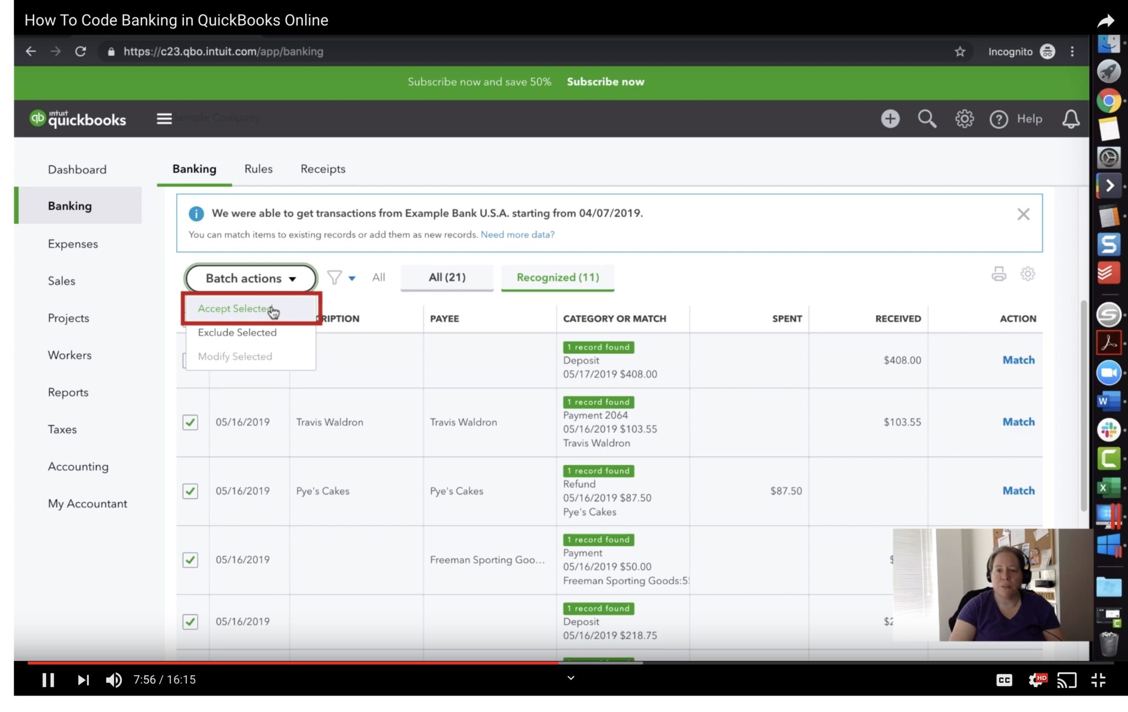Click the page vertical scrollbar
1128x712 pixels.
(1083, 405)
